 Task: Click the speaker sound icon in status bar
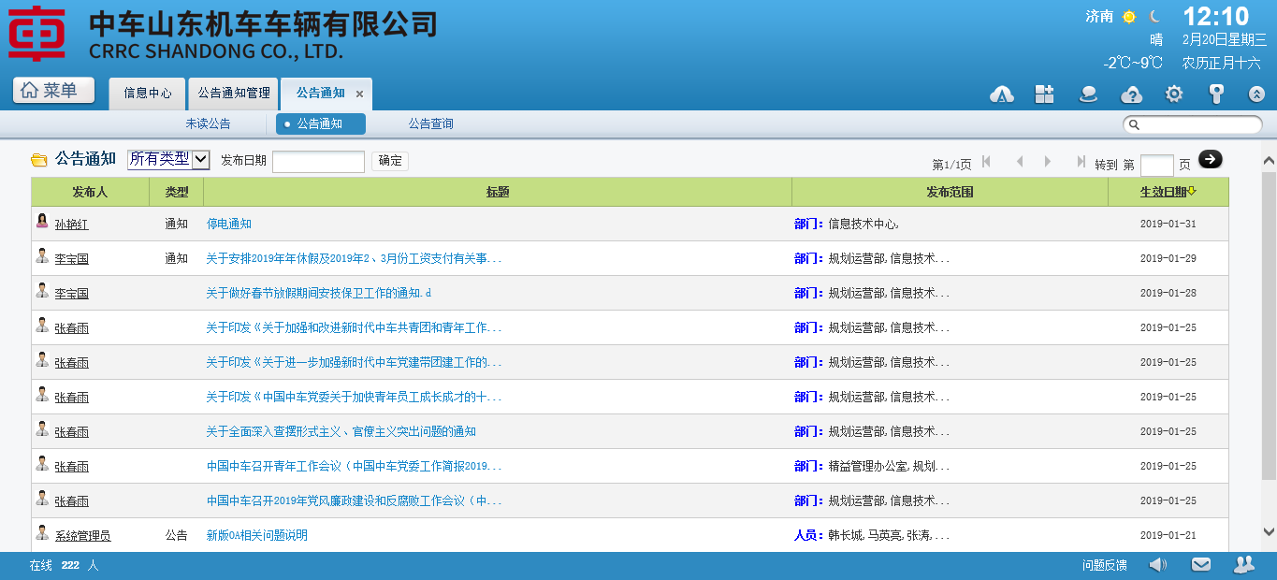click(x=1157, y=565)
